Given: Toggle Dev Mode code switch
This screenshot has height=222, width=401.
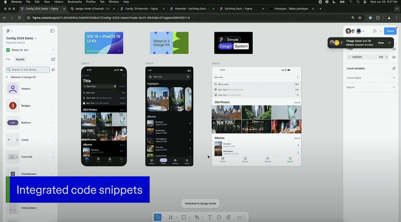Looking at the screenshot, I should coord(240,217).
